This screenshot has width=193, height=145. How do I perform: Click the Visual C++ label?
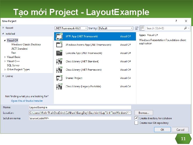pos(13,61)
